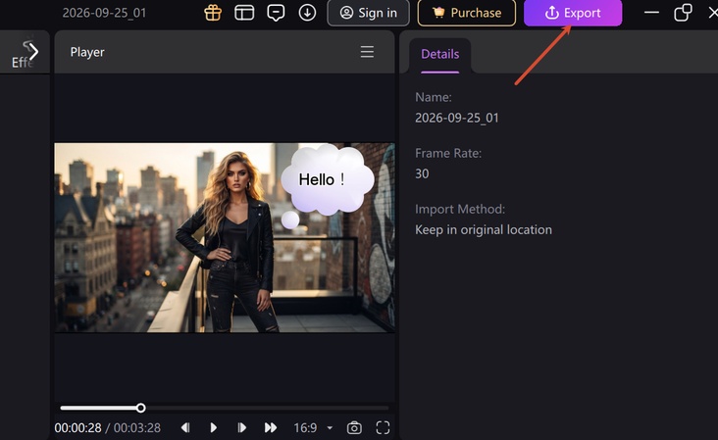Viewport: 718px width, 440px height.
Task: Click the playback progress slider handle
Action: click(141, 408)
